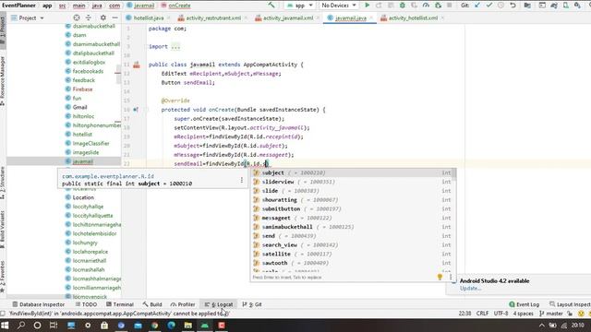
Task: Click the override gutter icon beside onCreate
Action: [136, 110]
